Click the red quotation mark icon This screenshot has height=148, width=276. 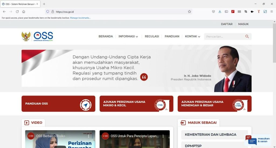144,77
